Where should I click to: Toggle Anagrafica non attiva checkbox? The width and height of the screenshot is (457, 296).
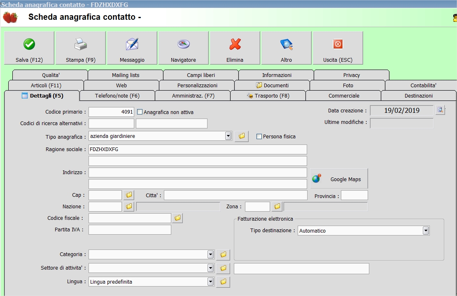point(140,112)
